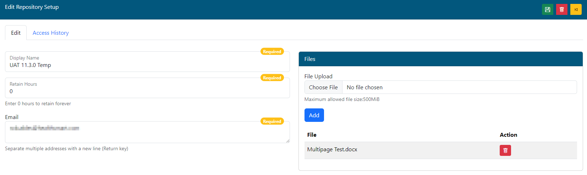Click the File column header
The height and width of the screenshot is (175, 587).
pos(312,135)
